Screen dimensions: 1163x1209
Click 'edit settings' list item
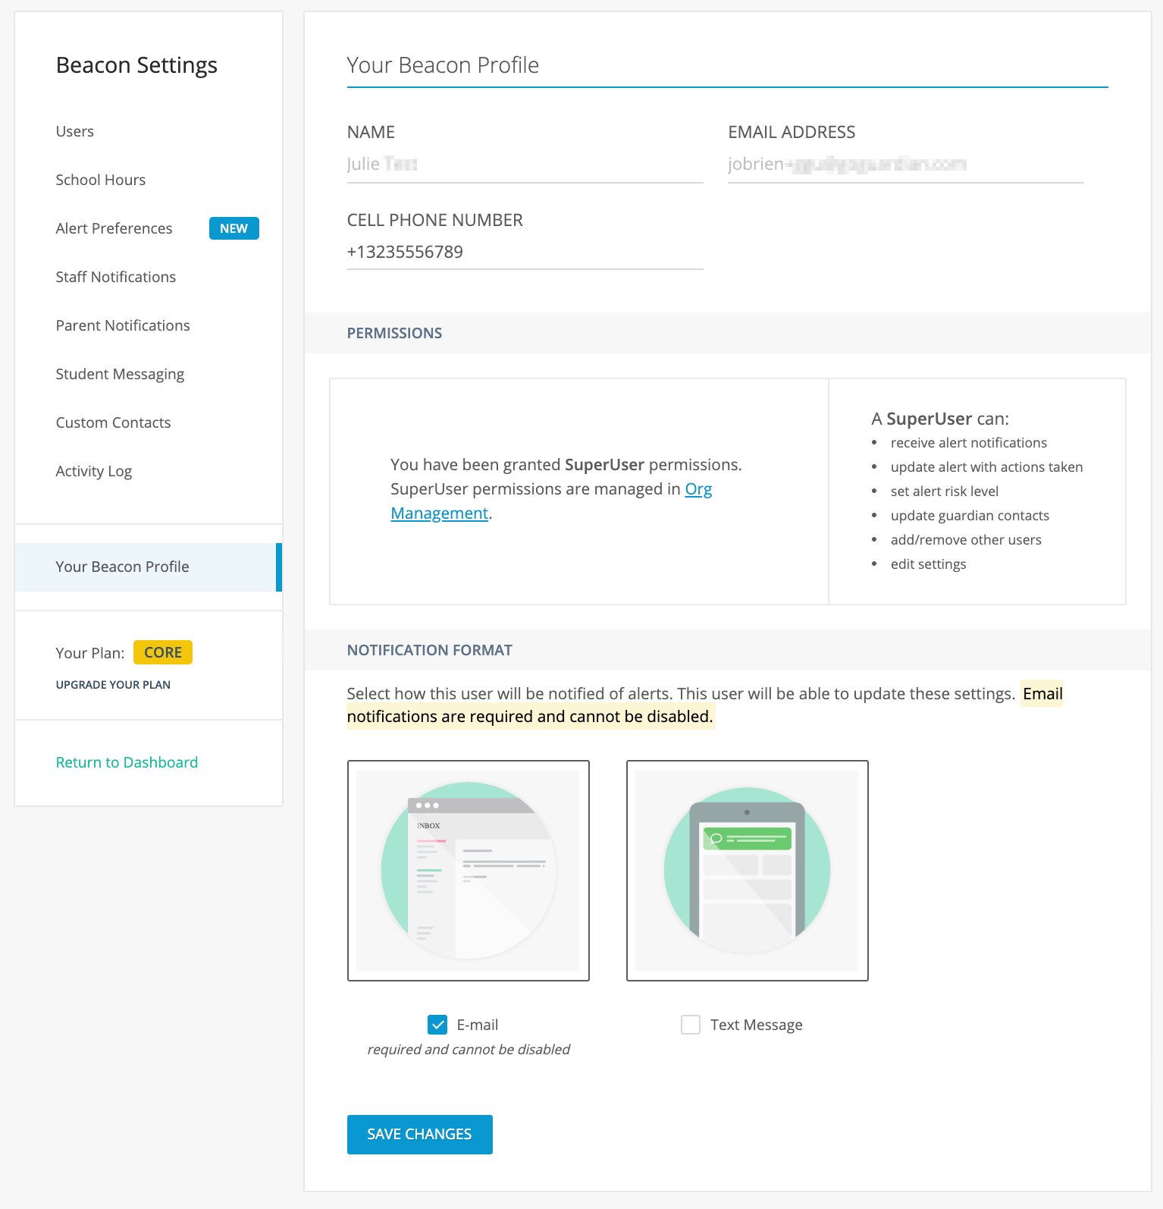tap(929, 564)
